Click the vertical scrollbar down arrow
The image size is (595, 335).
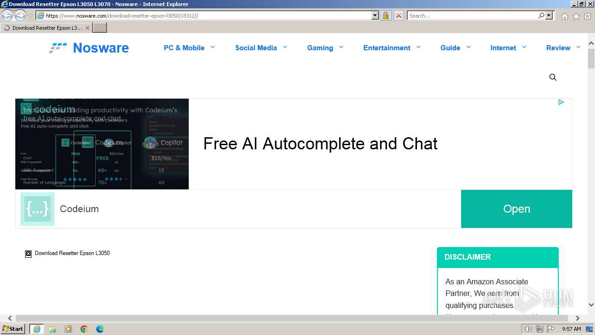pos(591,305)
